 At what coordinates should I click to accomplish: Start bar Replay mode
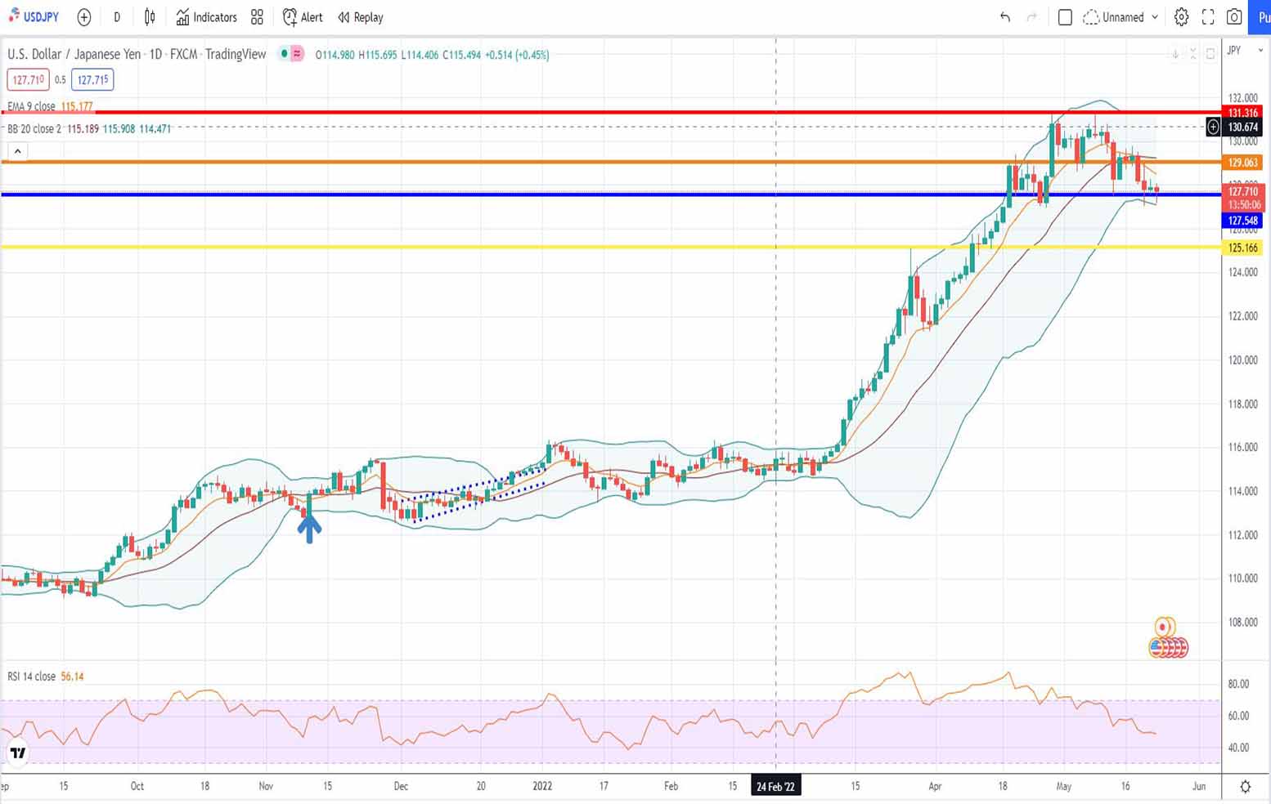[x=361, y=17]
